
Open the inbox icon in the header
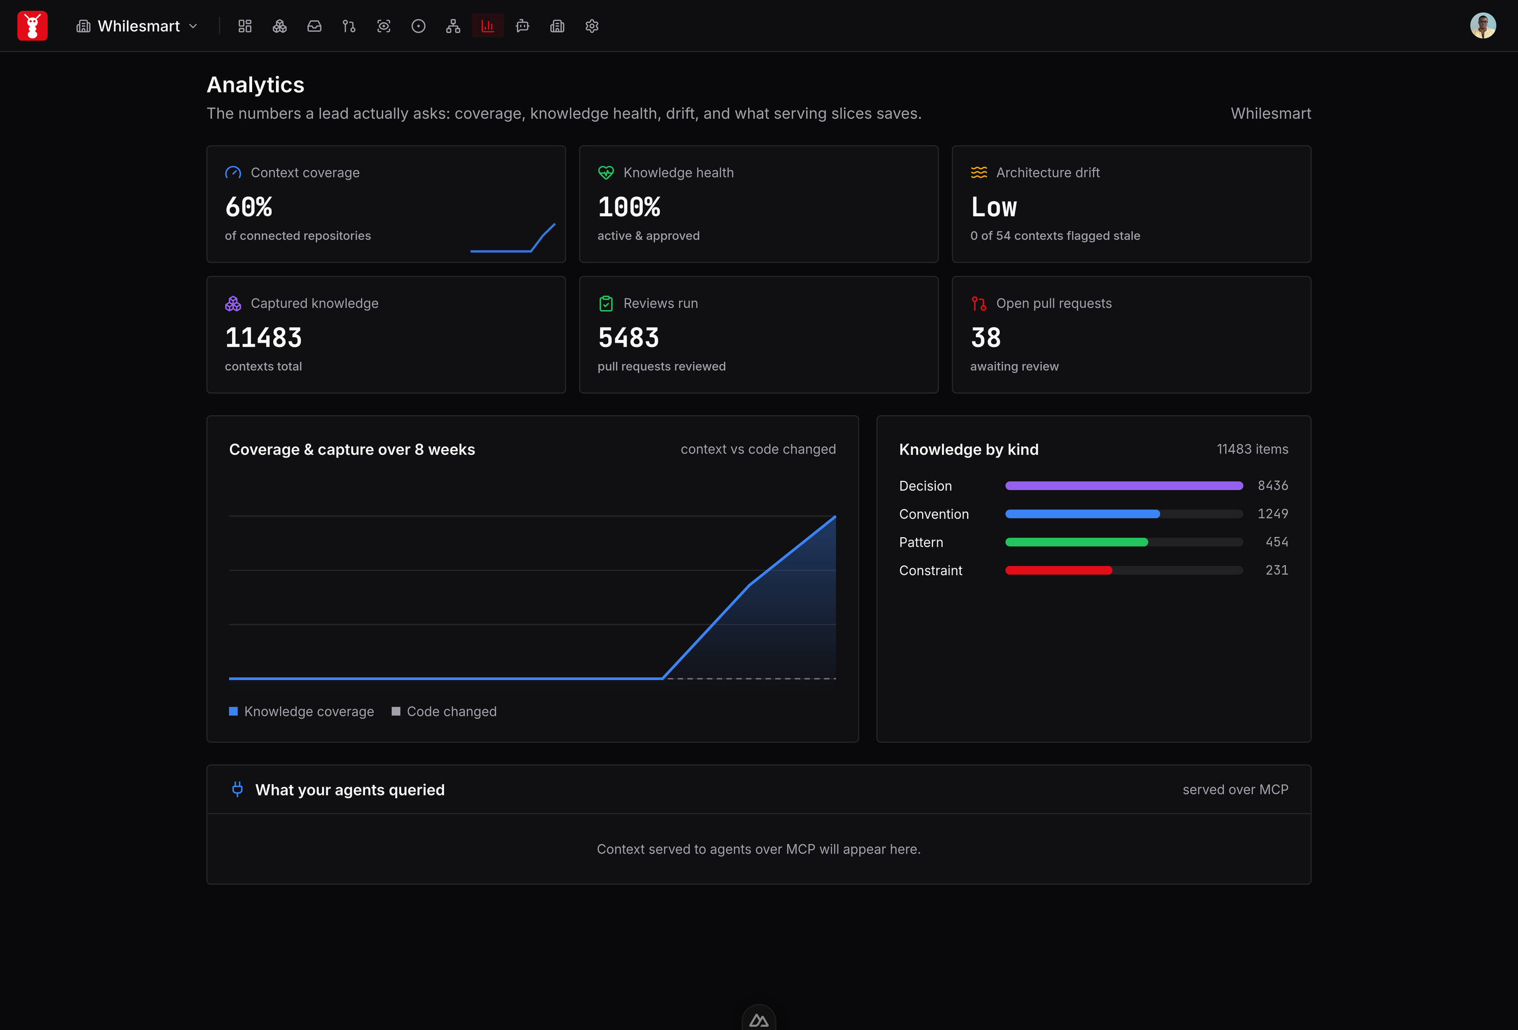coord(314,26)
